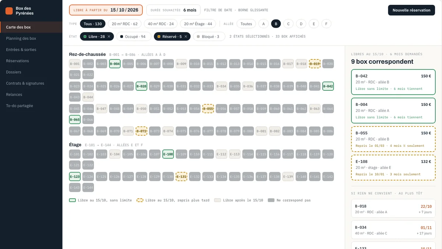Open the Réservations section
The image size is (442, 249).
(31, 61)
